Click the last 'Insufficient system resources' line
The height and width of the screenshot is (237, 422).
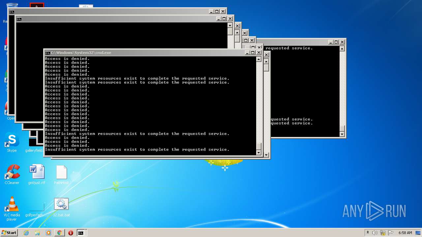click(x=137, y=149)
